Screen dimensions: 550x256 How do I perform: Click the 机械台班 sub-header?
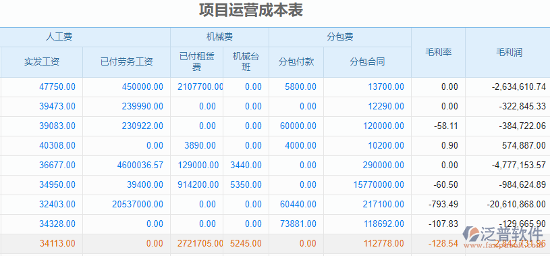click(x=246, y=62)
